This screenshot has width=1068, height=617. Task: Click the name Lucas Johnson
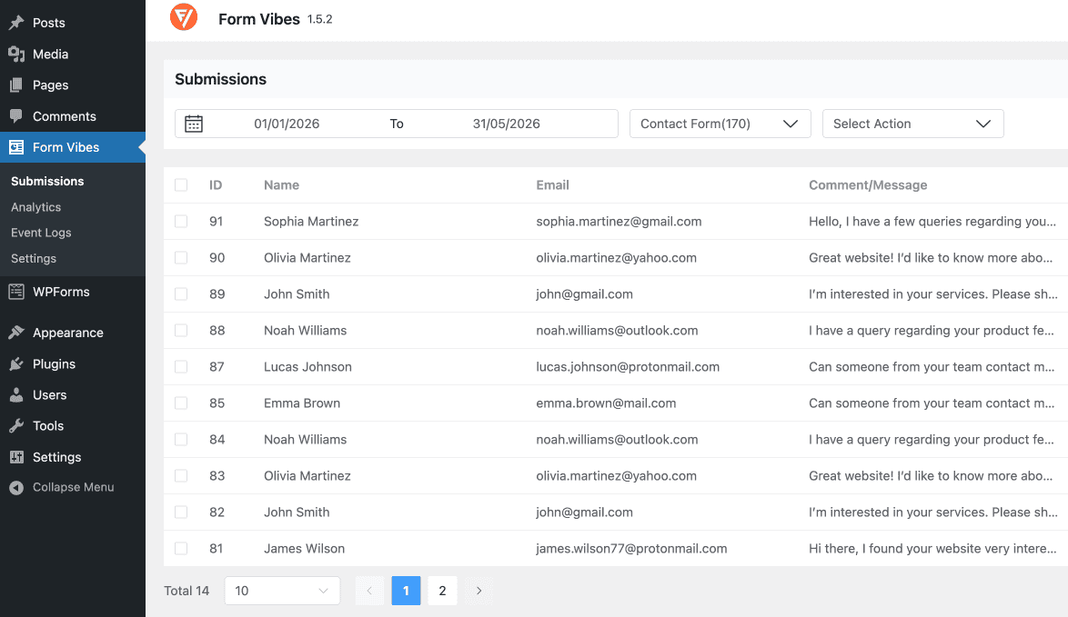click(307, 367)
